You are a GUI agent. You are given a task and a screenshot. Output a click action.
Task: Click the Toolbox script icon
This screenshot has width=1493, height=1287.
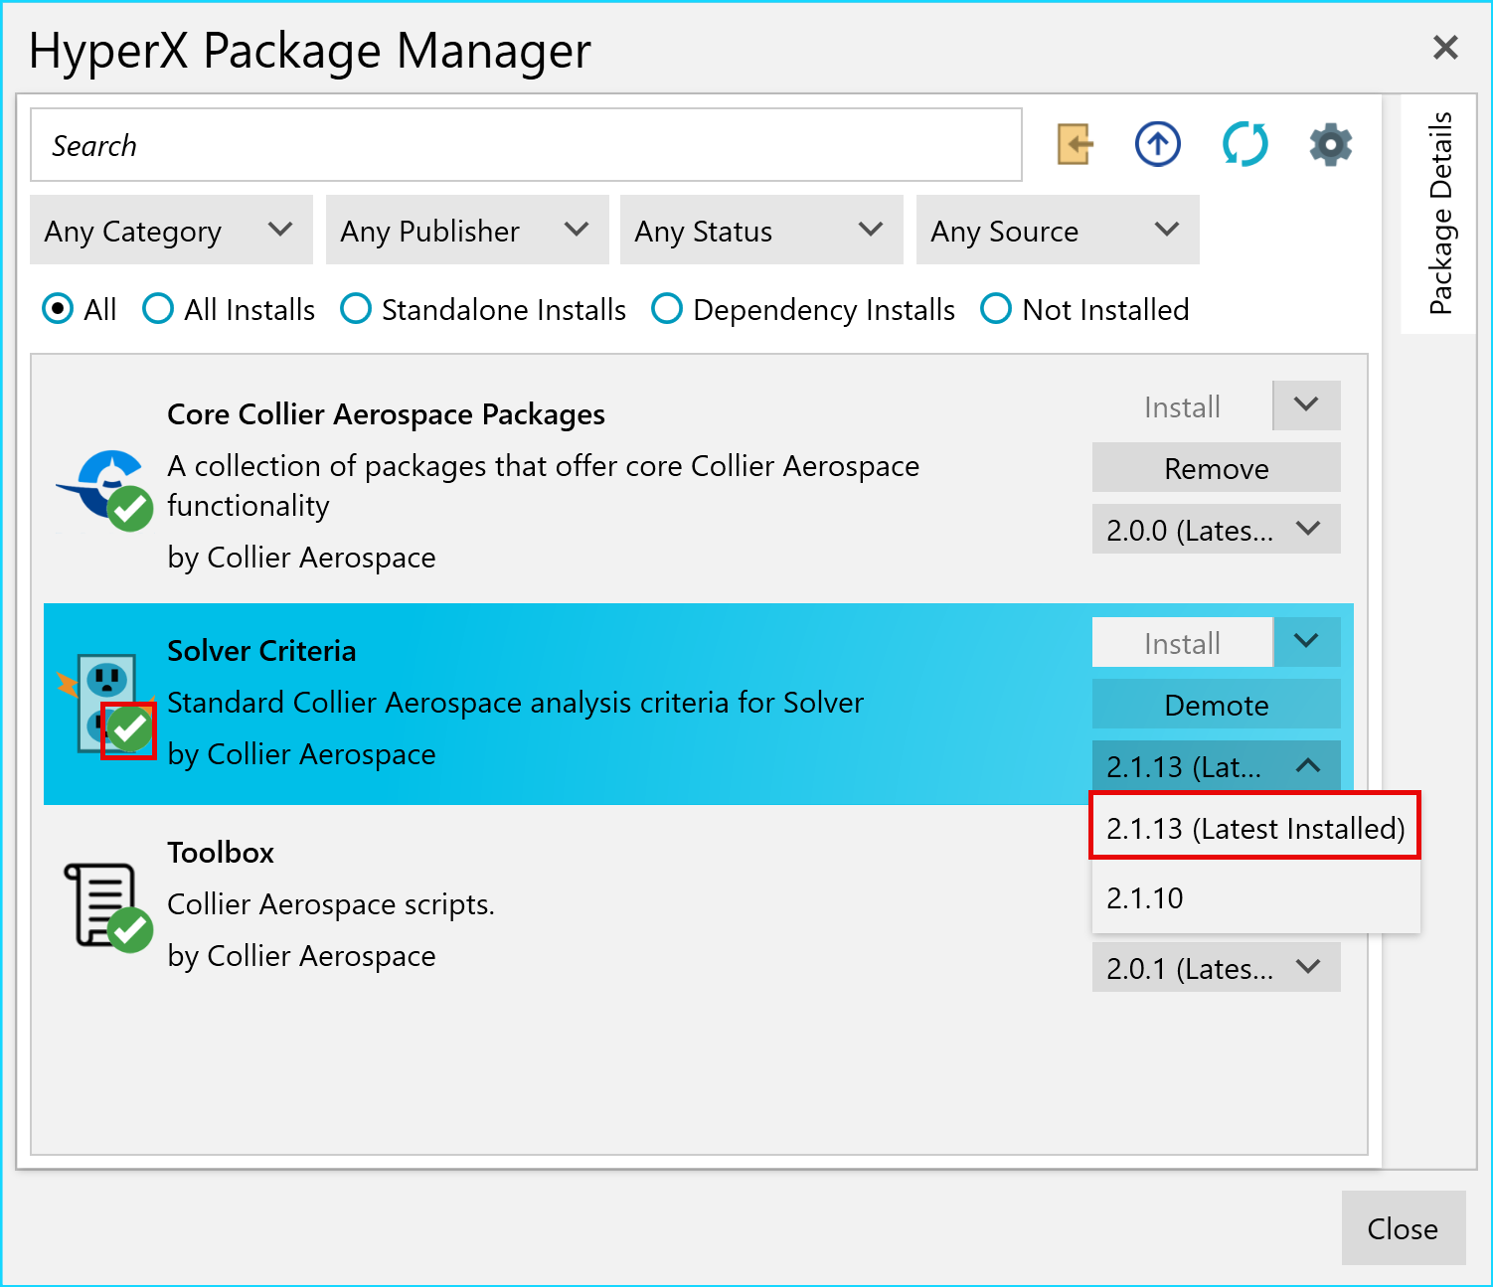coord(107,906)
